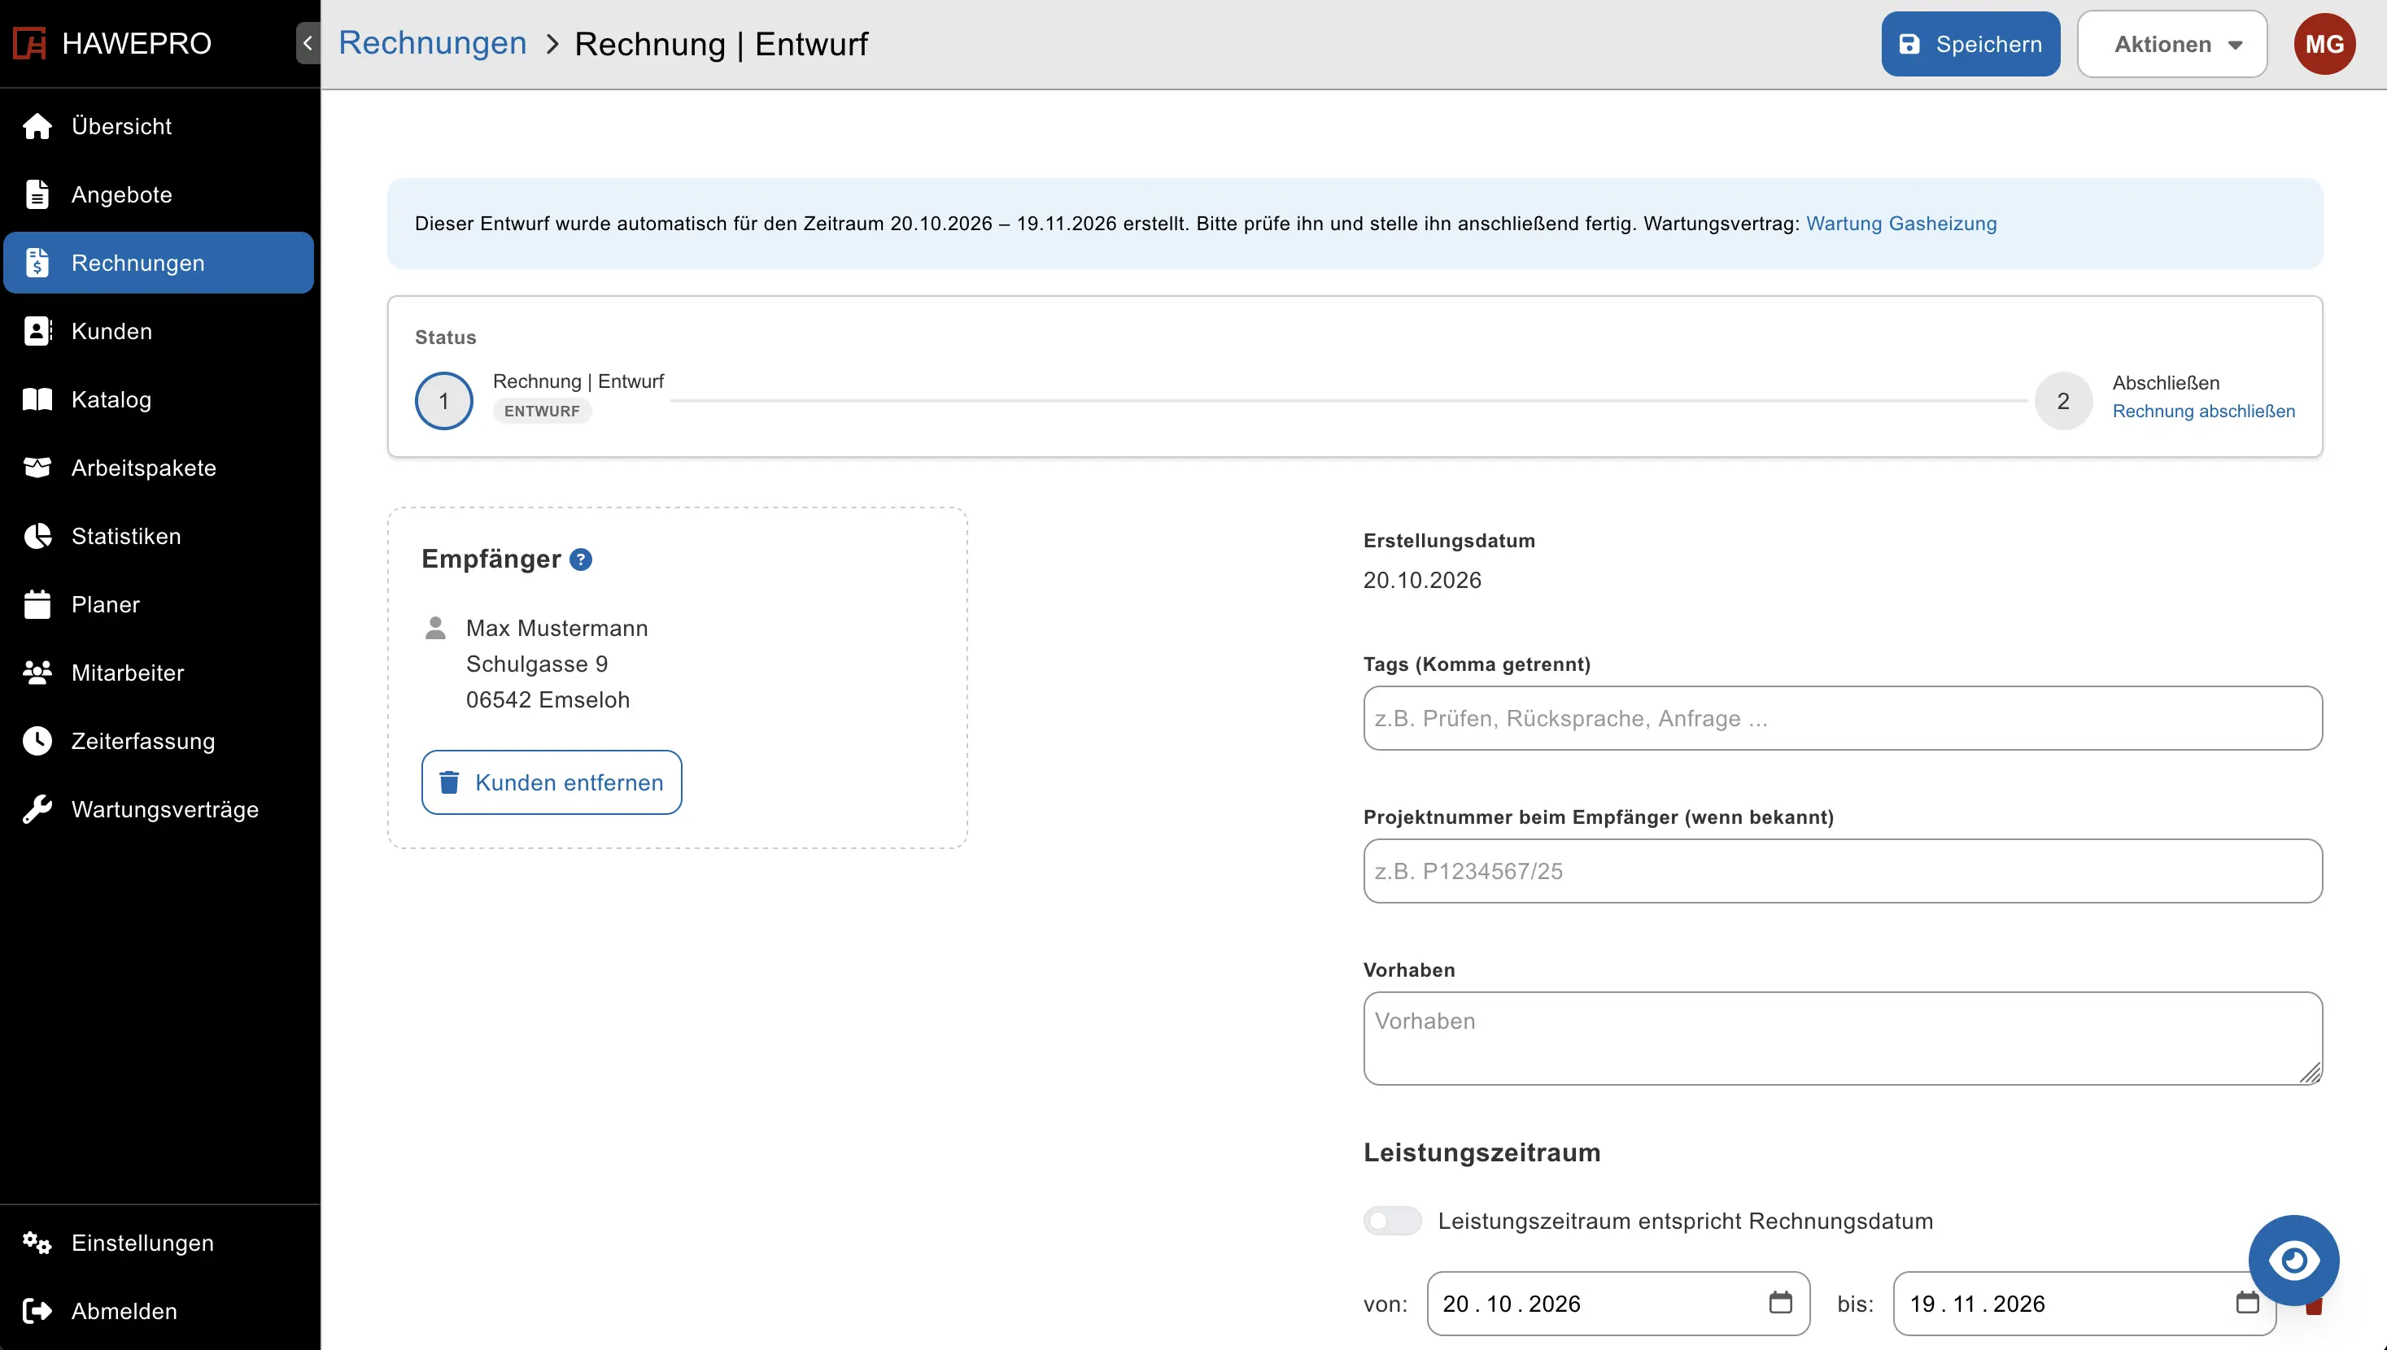The image size is (2387, 1350).
Task: Click step 2 Abschließen circle
Action: click(2063, 401)
